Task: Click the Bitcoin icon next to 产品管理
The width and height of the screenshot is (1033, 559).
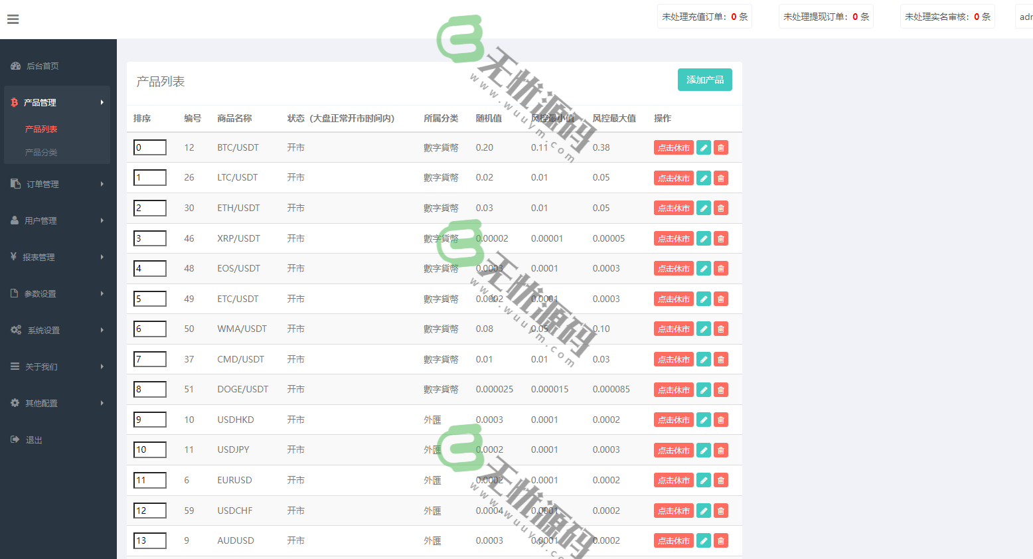Action: 15,102
